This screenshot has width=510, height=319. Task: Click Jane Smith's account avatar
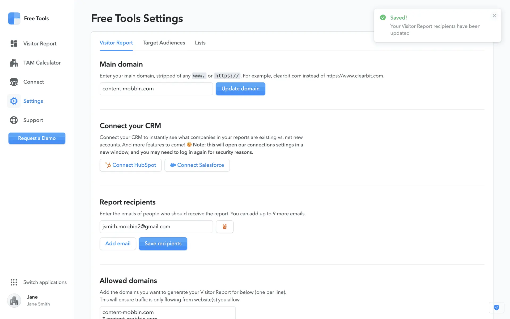(x=14, y=300)
